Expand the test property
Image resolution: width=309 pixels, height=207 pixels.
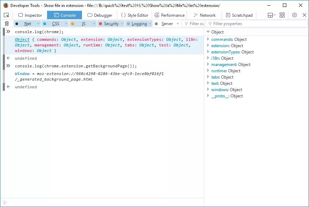coord(208,83)
